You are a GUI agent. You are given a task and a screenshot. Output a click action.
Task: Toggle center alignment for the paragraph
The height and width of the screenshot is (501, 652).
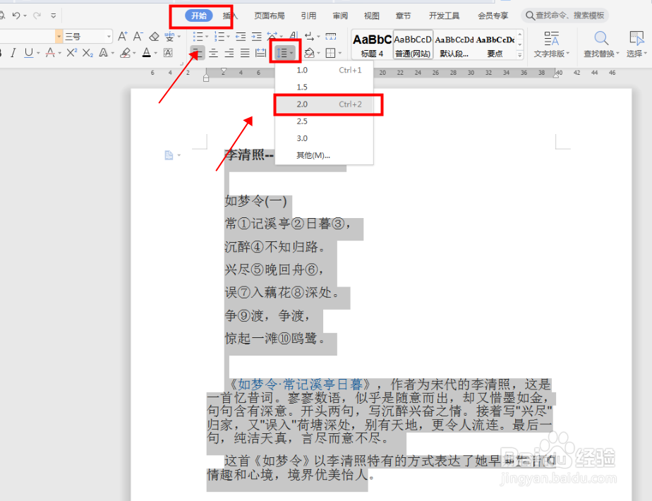click(213, 53)
